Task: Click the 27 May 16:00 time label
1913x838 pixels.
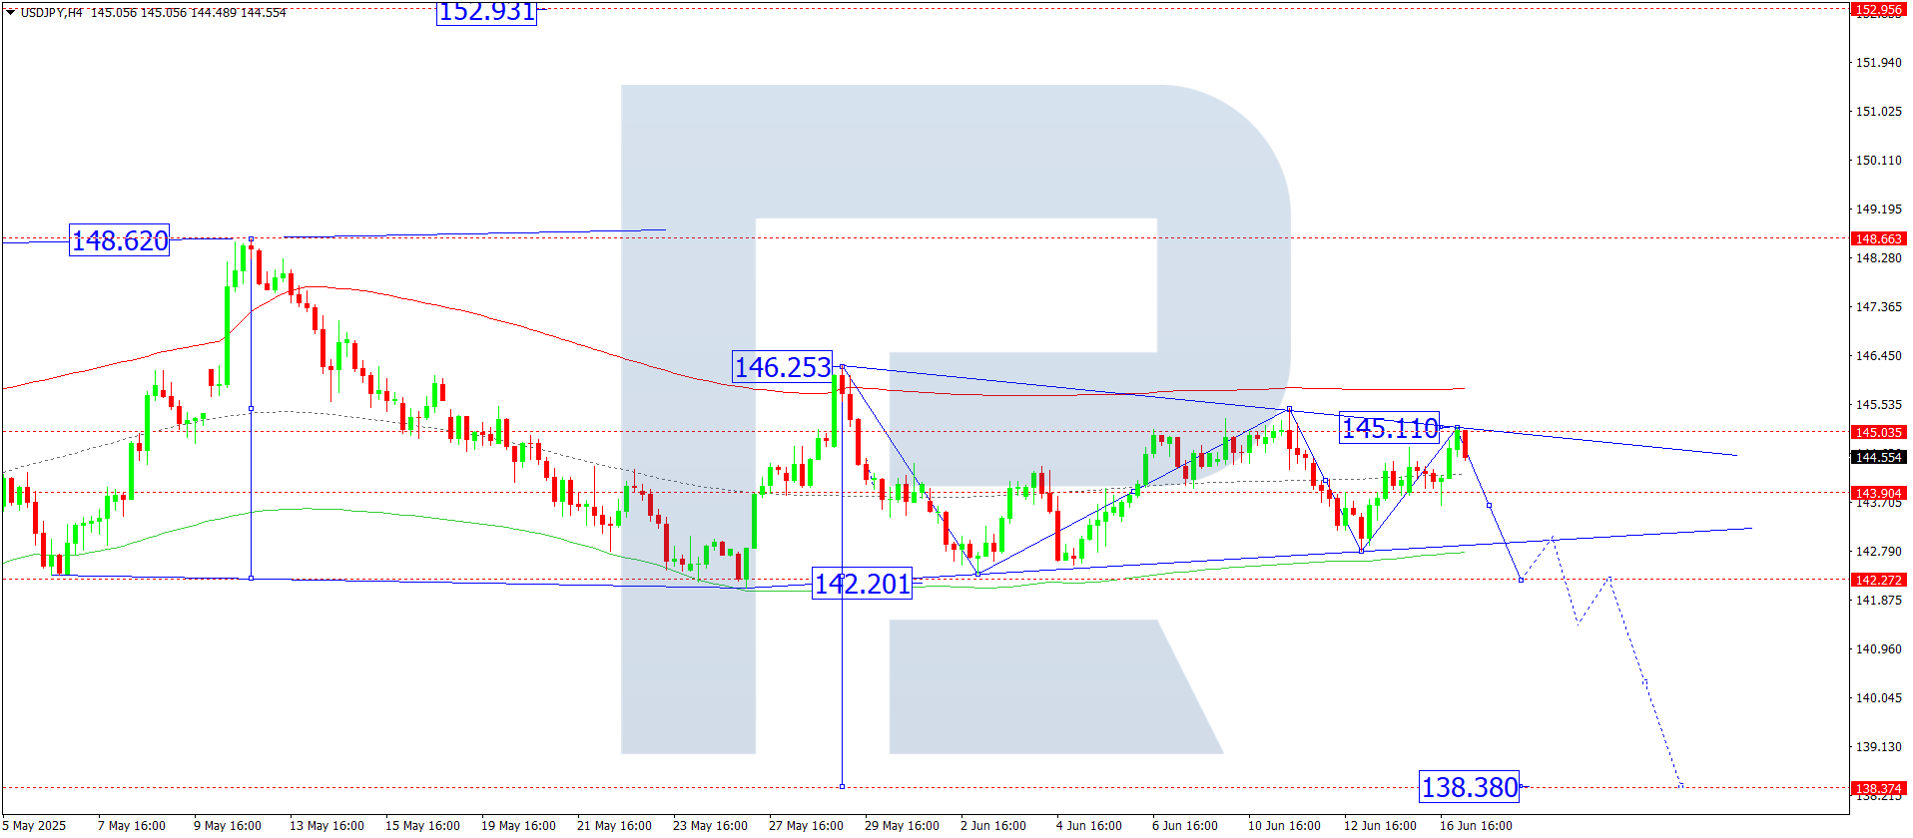Action: click(806, 825)
